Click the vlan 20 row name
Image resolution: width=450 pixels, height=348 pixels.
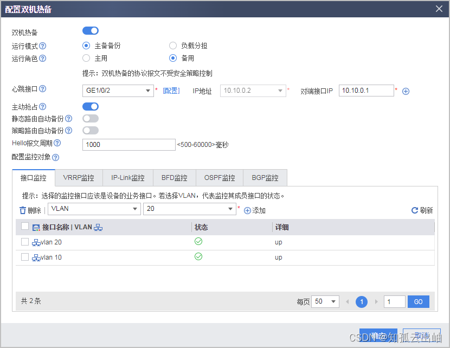click(x=51, y=242)
